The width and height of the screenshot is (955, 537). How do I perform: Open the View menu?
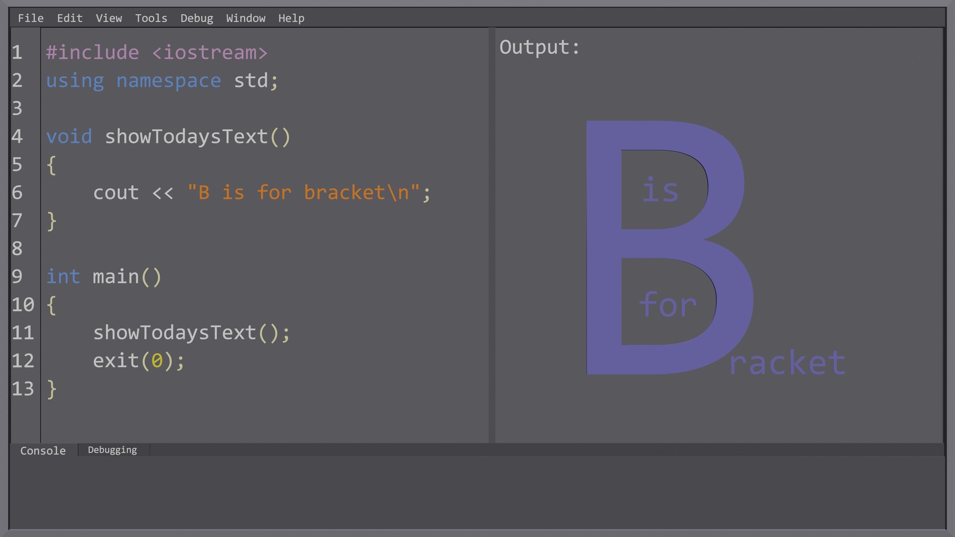click(108, 18)
